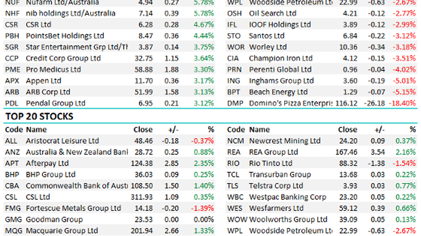Click "Credit Corp Group Ltd" name
The height and width of the screenshot is (236, 421).
pyautogui.click(x=63, y=59)
